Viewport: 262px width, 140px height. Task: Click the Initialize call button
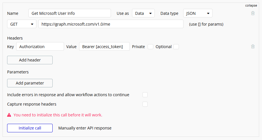(x=30, y=128)
